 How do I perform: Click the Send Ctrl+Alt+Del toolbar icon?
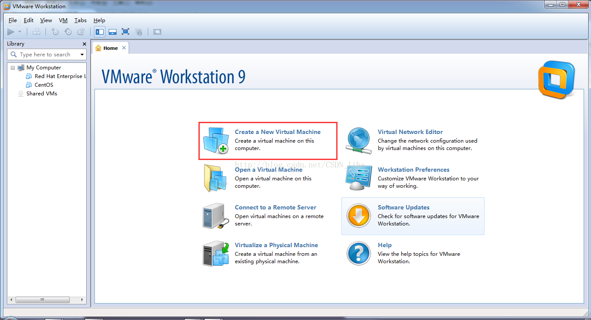point(36,32)
